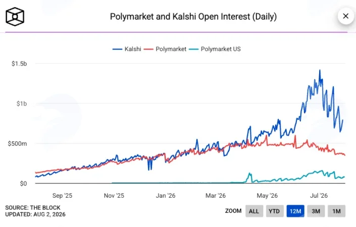
Task: Click The Block cube logo
Action: 15,17
